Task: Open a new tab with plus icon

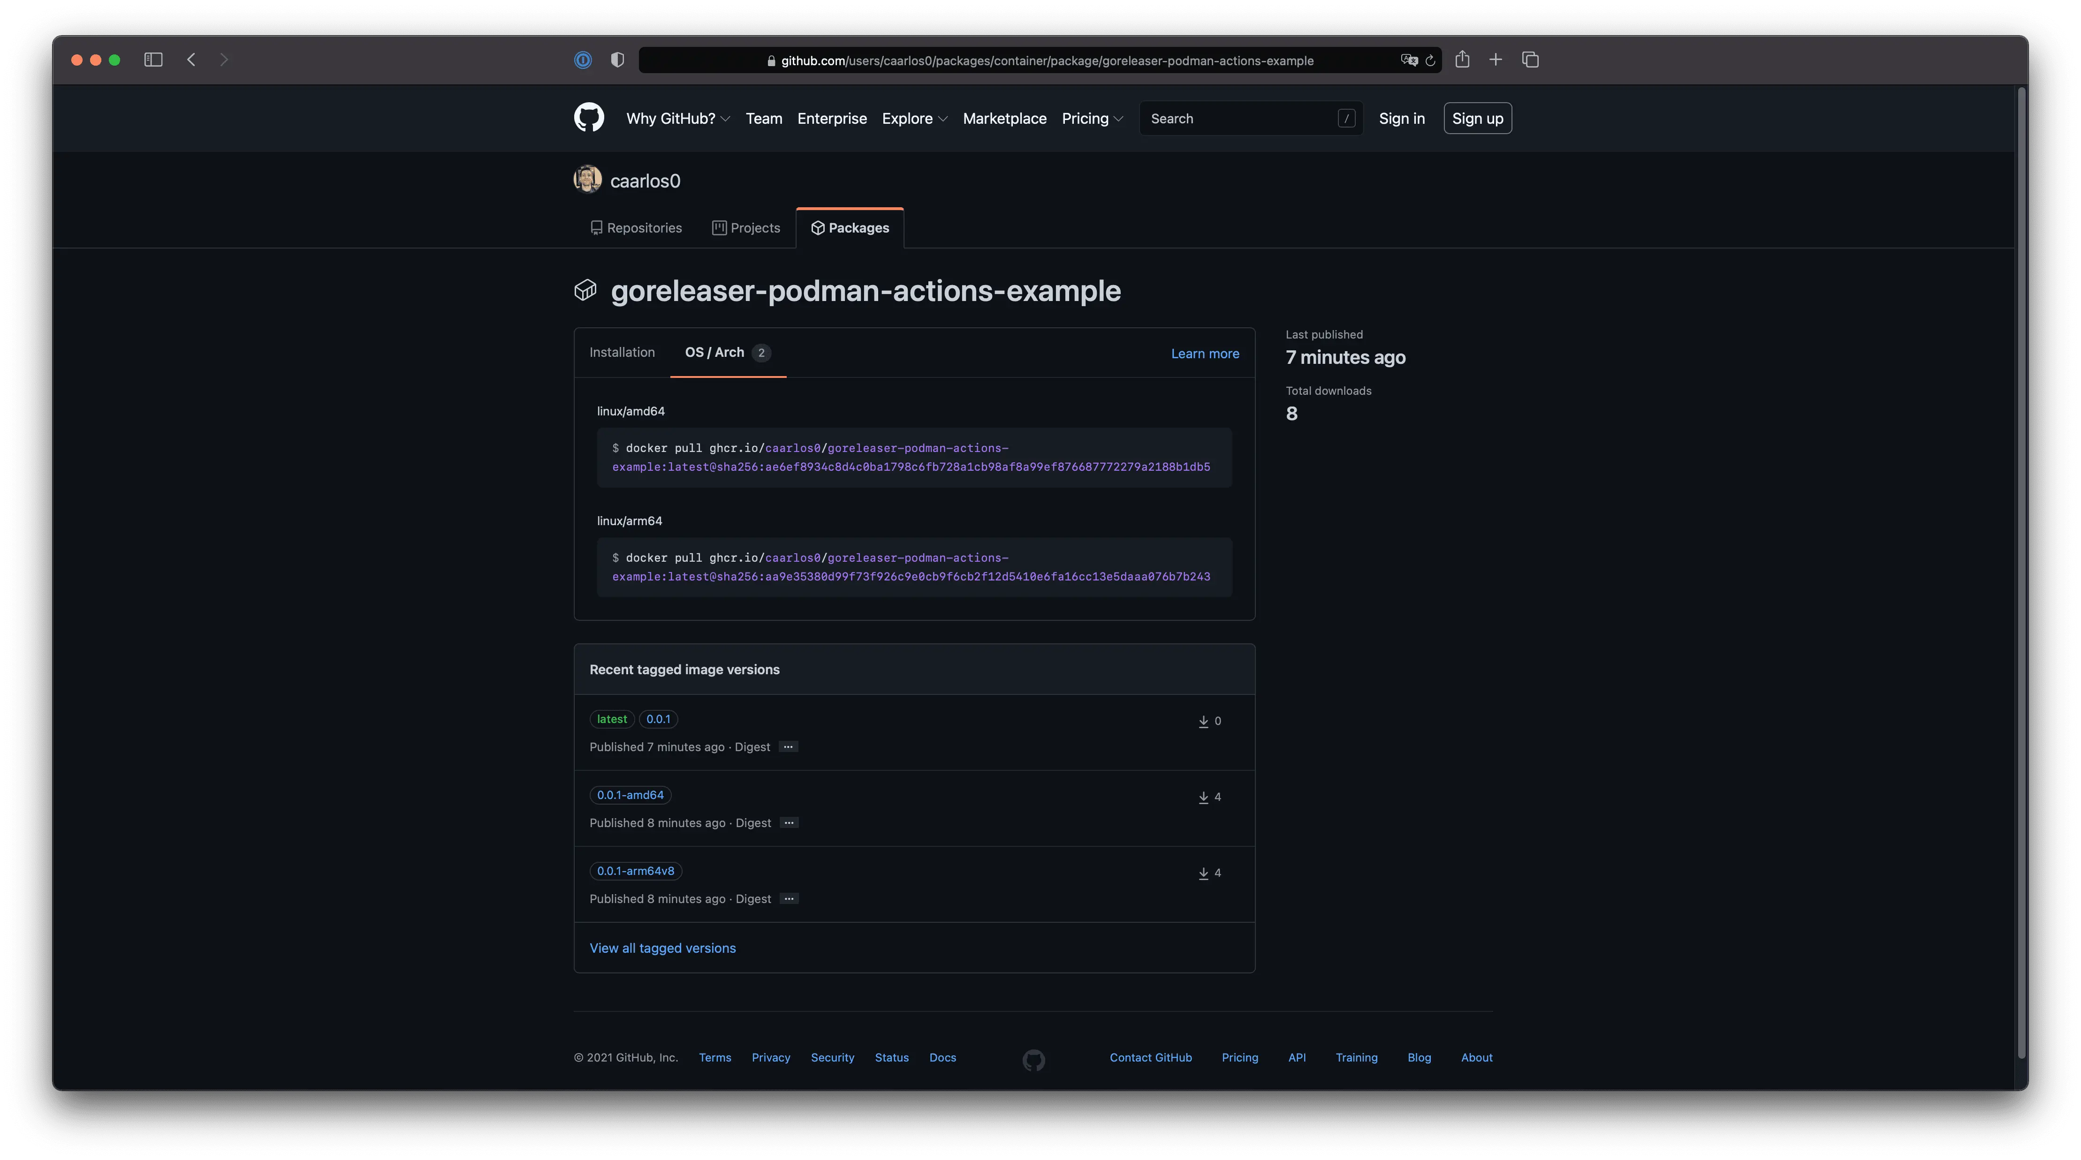Action: coord(1496,60)
